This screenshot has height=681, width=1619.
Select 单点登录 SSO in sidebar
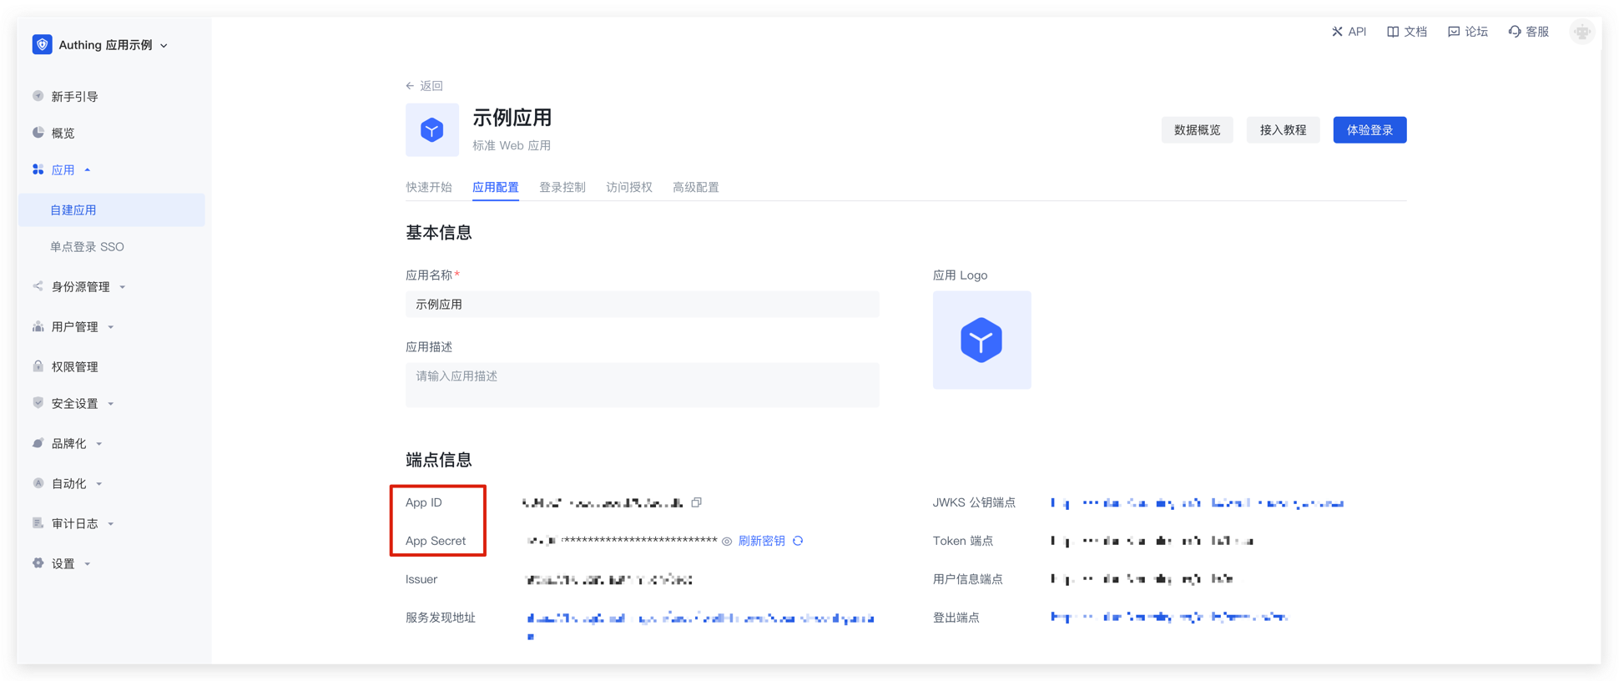[87, 247]
